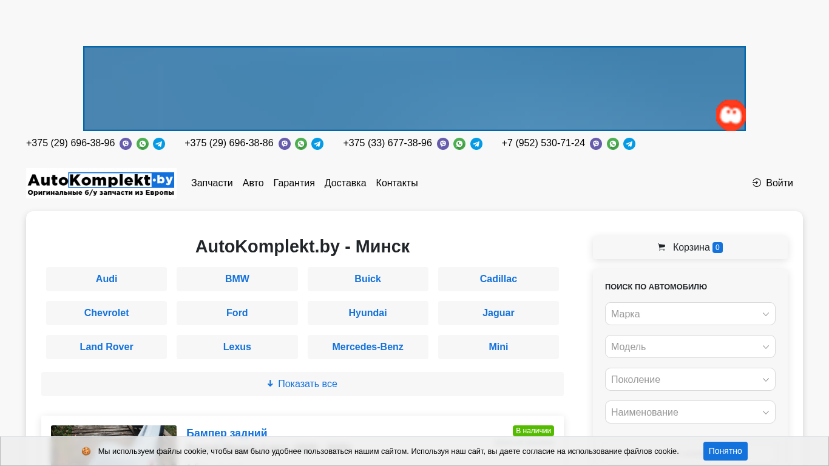
Task: Open the Корзина cart button
Action: 690,248
